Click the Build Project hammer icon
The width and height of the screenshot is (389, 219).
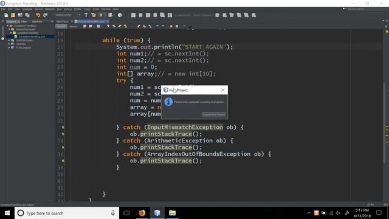(86, 15)
